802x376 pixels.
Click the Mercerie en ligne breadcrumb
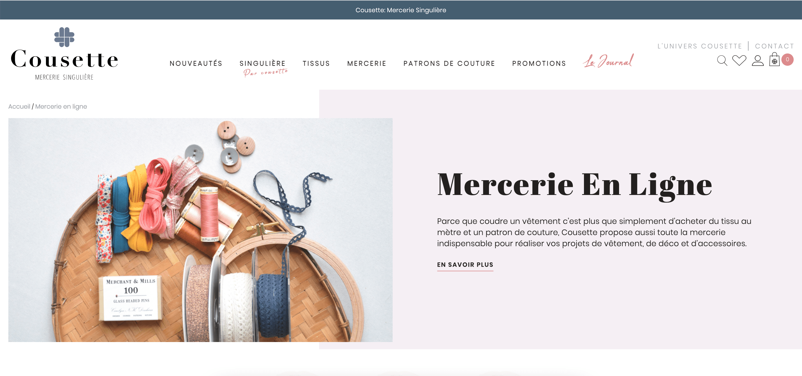tap(61, 106)
